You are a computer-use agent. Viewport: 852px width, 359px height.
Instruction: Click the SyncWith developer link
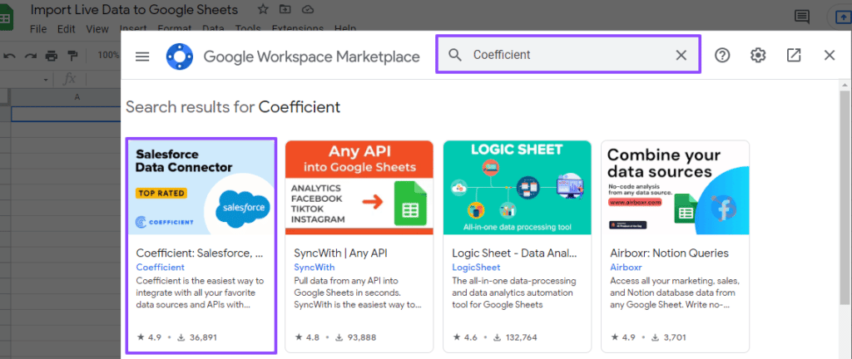click(315, 268)
